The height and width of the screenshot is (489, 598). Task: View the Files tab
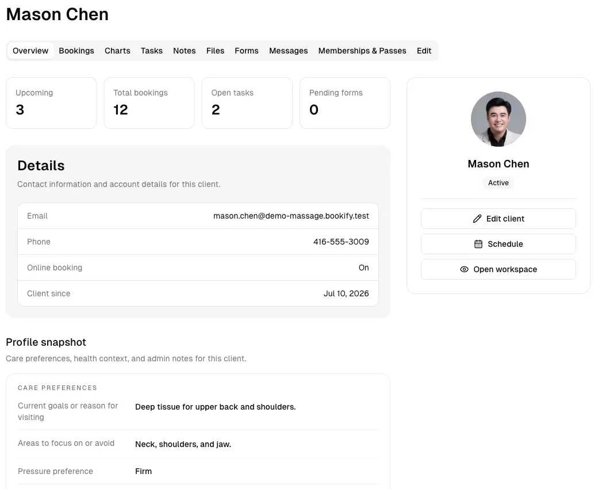215,51
